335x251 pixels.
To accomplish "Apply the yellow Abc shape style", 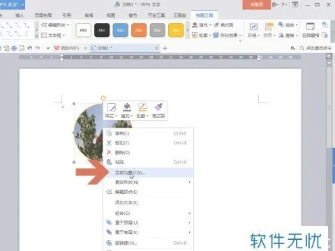I will 176,30.
